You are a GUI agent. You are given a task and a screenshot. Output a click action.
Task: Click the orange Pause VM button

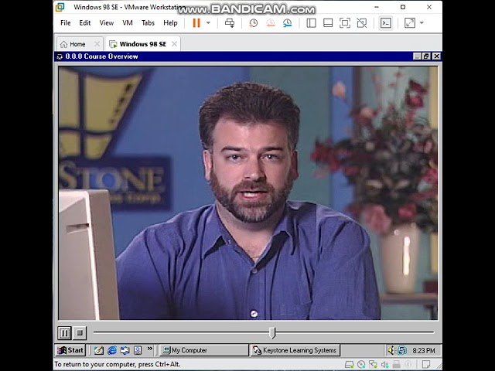196,23
